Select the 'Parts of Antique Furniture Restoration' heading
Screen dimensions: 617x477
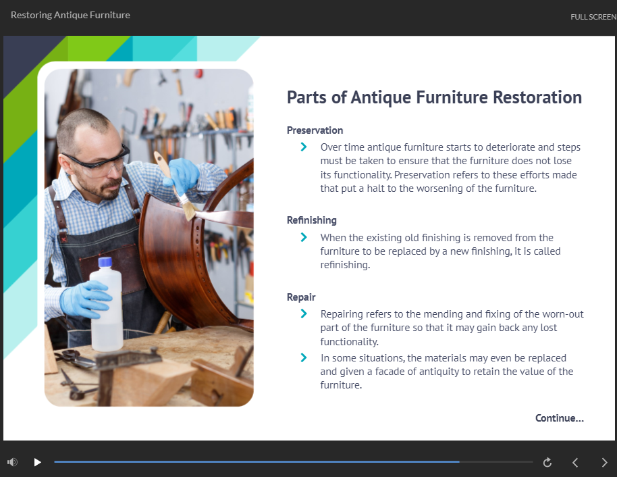(x=434, y=97)
